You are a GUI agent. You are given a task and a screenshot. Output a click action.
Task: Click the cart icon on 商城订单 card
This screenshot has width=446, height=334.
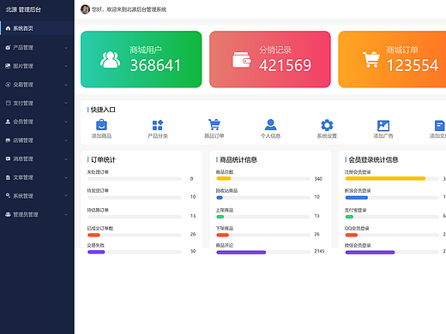[371, 59]
